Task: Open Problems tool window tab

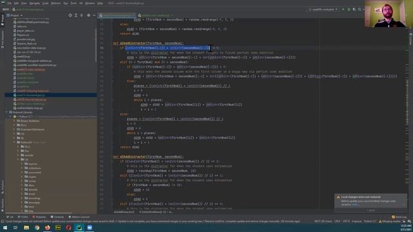Action: point(39,217)
